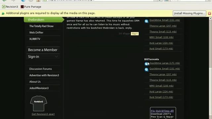The height and width of the screenshot is (119, 212).
Task: Go to the Web Drifter show
Action: tap(36, 32)
